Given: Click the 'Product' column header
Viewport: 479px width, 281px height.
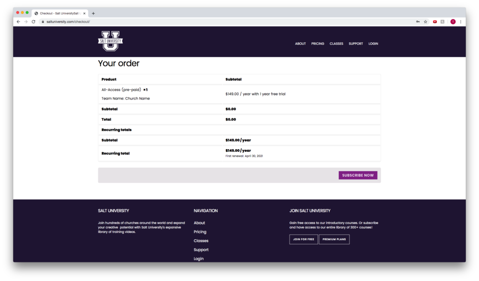Looking at the screenshot, I should (x=109, y=79).
